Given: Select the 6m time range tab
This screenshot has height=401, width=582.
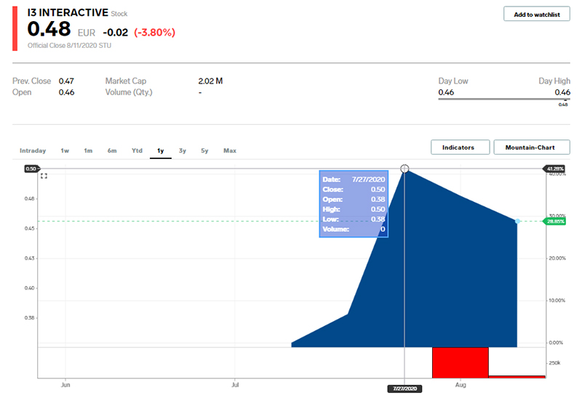Looking at the screenshot, I should point(112,150).
